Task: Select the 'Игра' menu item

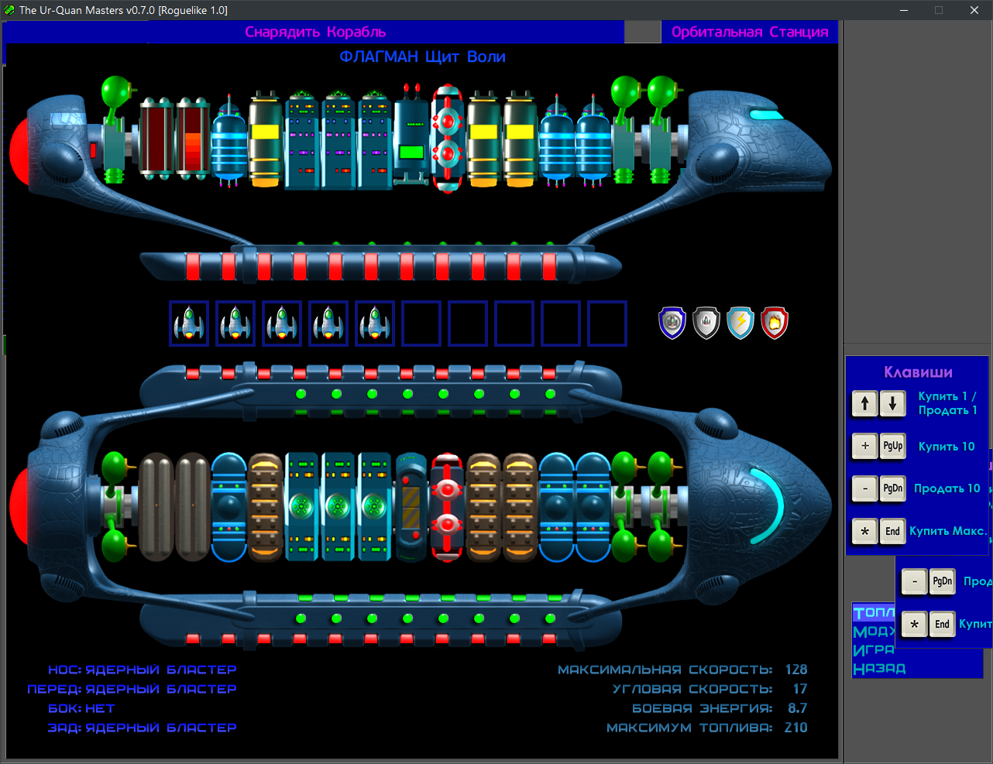Action: pos(874,650)
